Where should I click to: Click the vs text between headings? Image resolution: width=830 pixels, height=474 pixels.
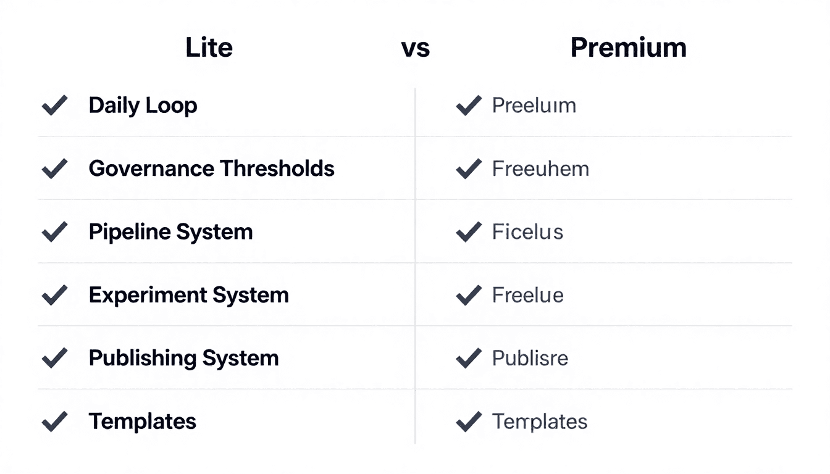pos(415,48)
